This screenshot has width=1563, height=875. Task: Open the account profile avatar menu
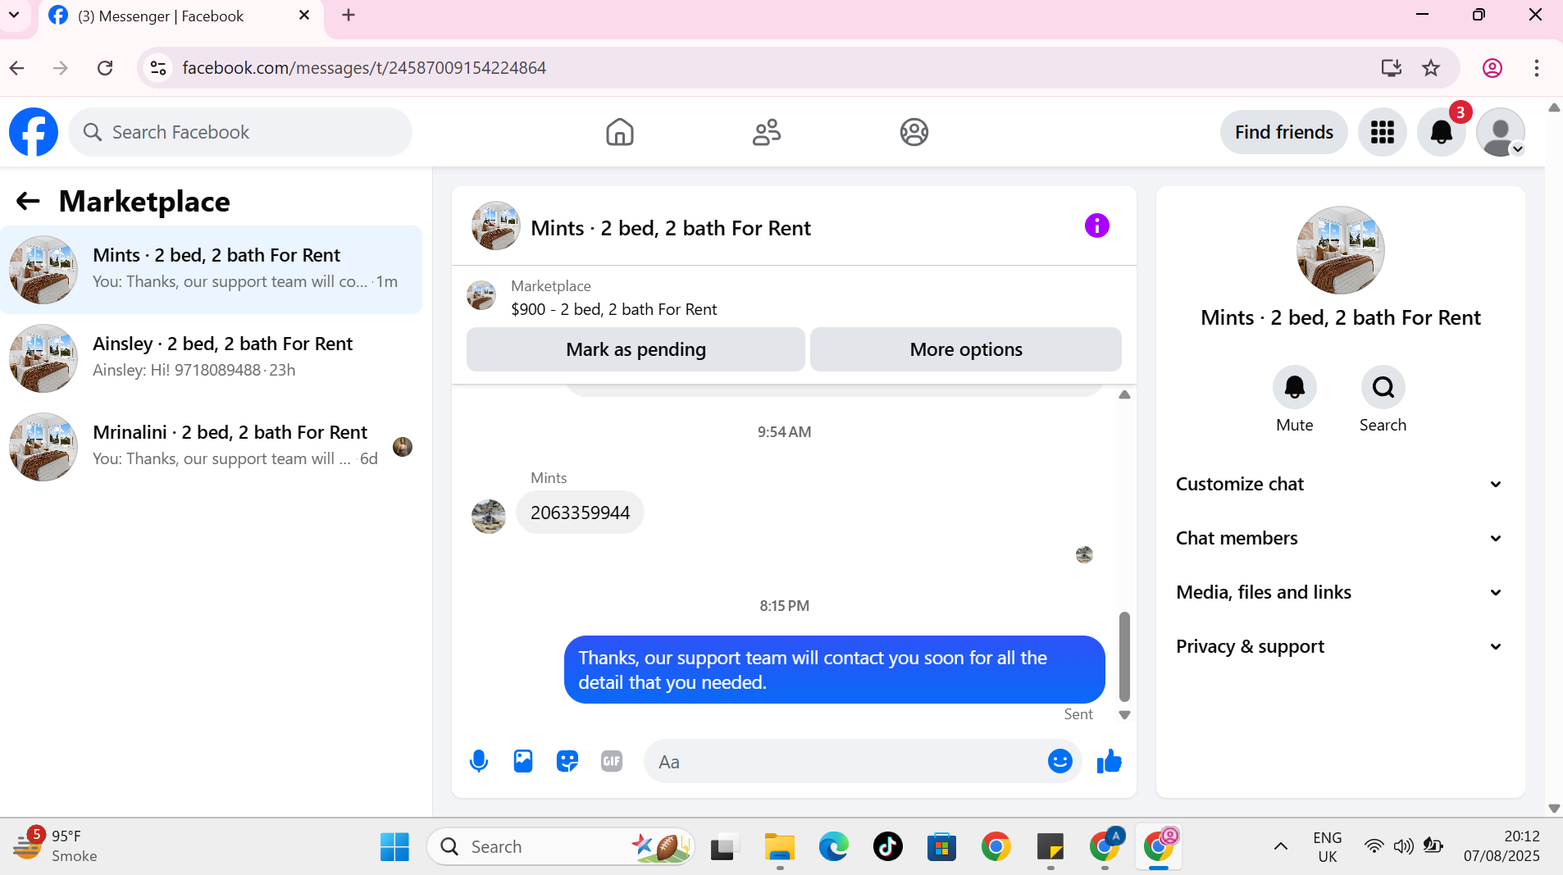tap(1501, 132)
